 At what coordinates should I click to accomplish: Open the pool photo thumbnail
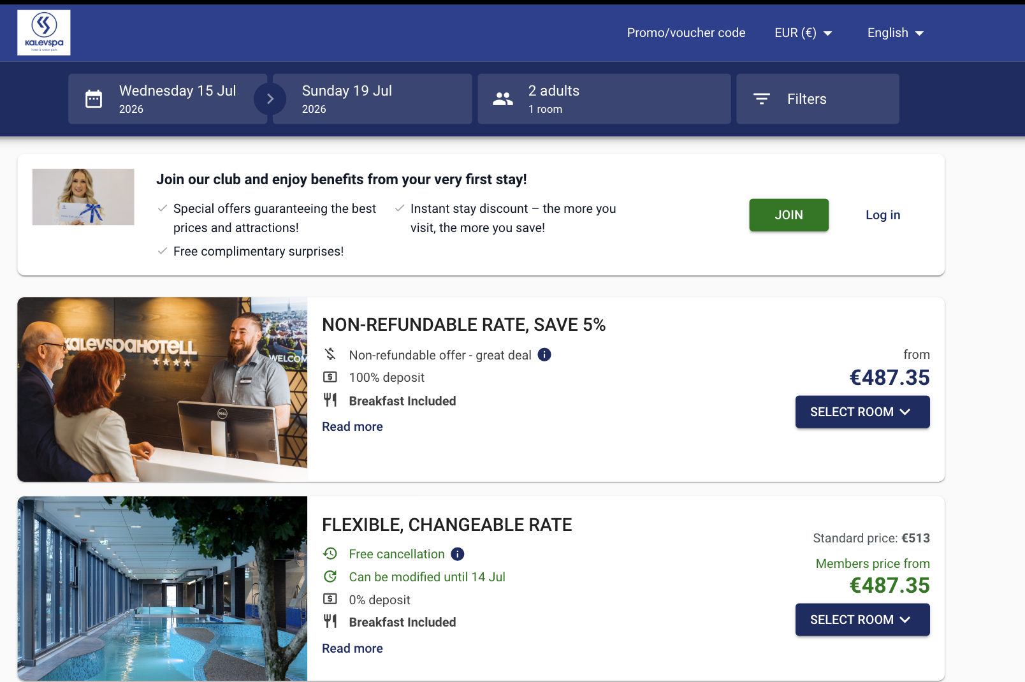(163, 588)
